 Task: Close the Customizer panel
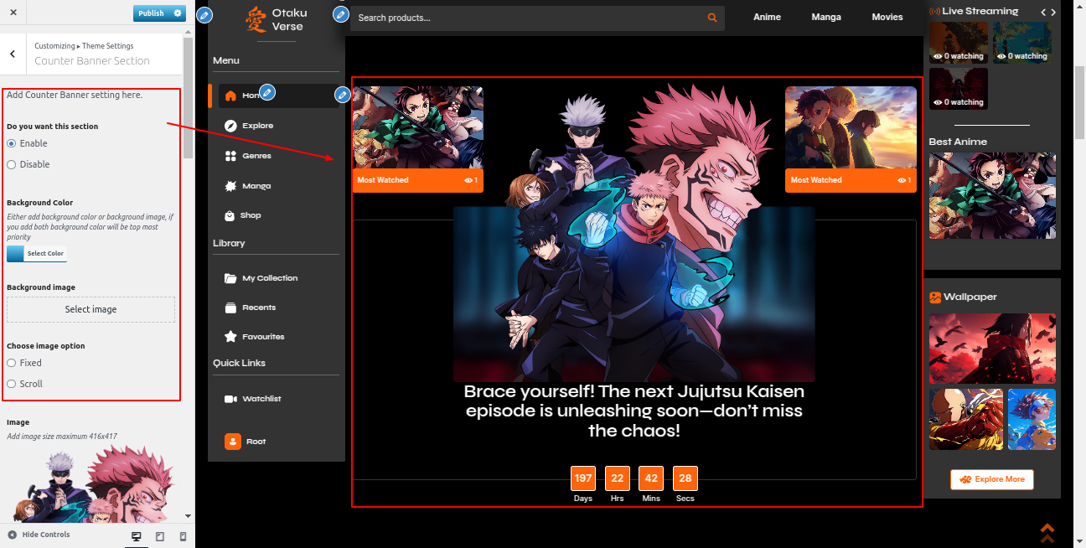13,13
